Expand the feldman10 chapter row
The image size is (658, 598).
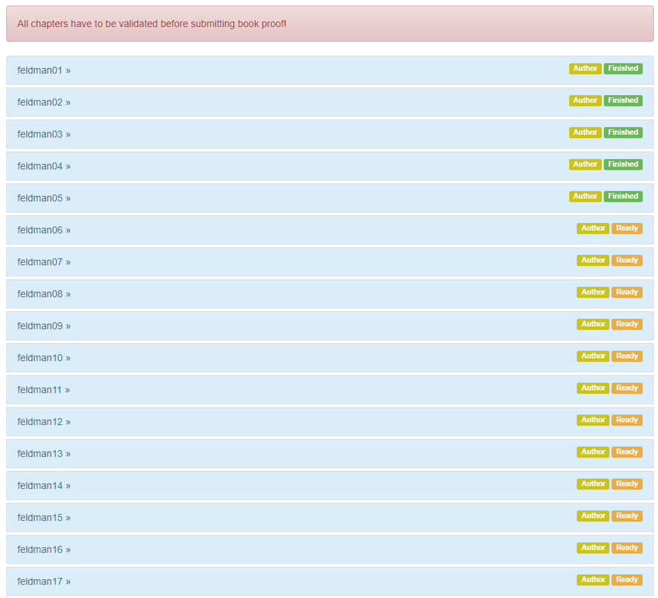[44, 358]
